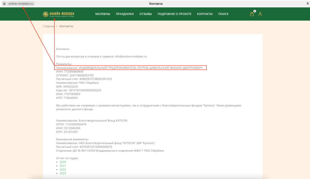The height and width of the screenshot is (179, 310).
Task: Click the Отделение ДО № 8611/0350 line
Action: click(110, 151)
